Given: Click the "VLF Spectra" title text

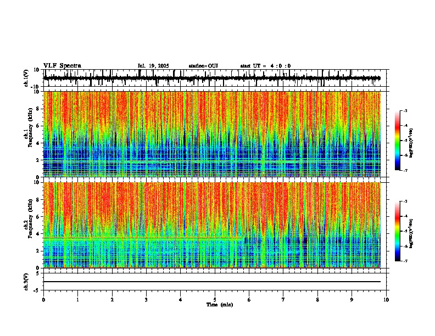Looking at the screenshot, I should tap(62, 66).
